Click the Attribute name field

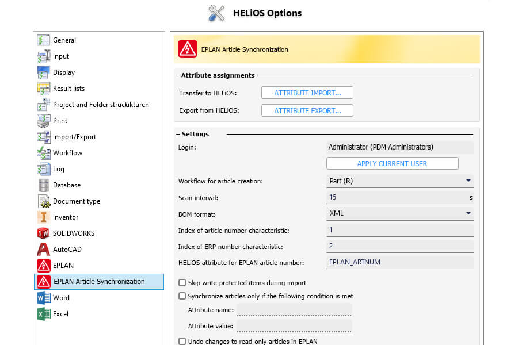click(294, 310)
